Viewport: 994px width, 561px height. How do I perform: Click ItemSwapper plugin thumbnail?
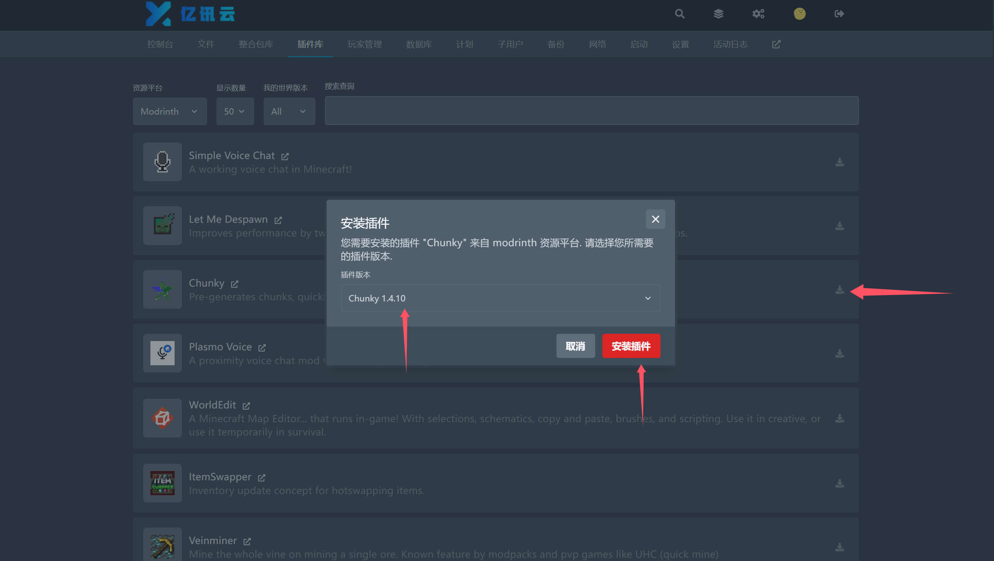coord(163,483)
